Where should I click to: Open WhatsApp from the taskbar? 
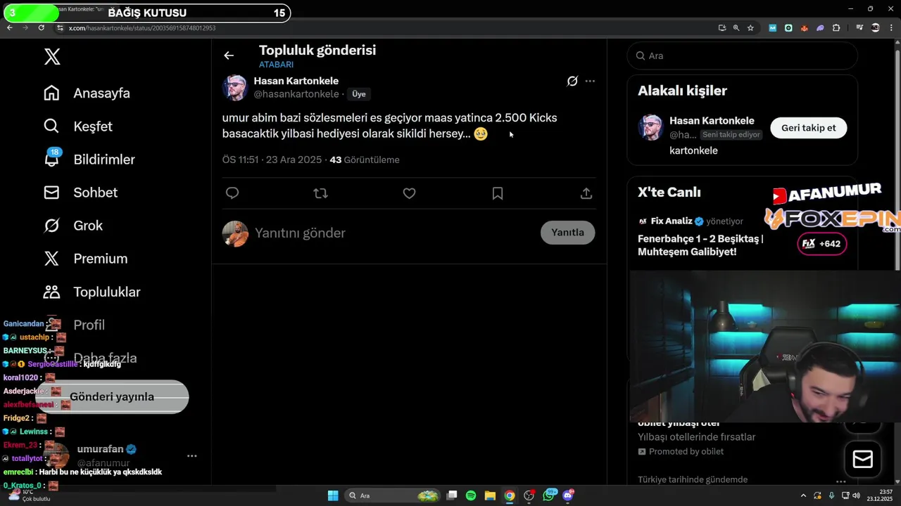[550, 495]
